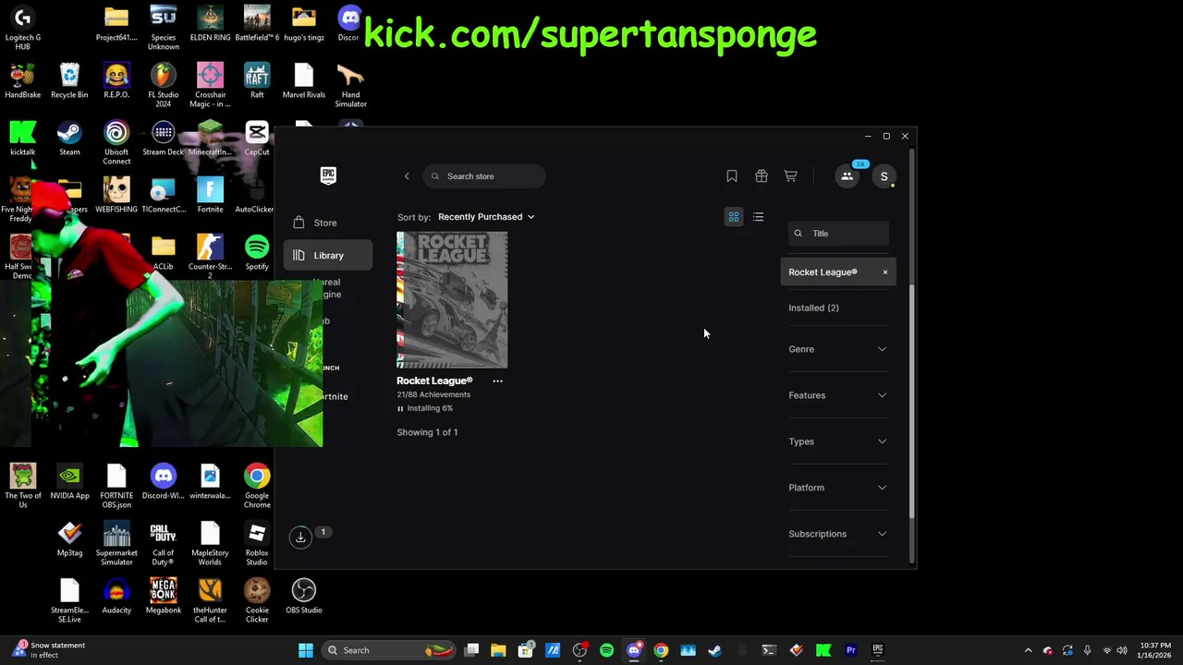Remove the Rocket League® title filter

tap(885, 272)
